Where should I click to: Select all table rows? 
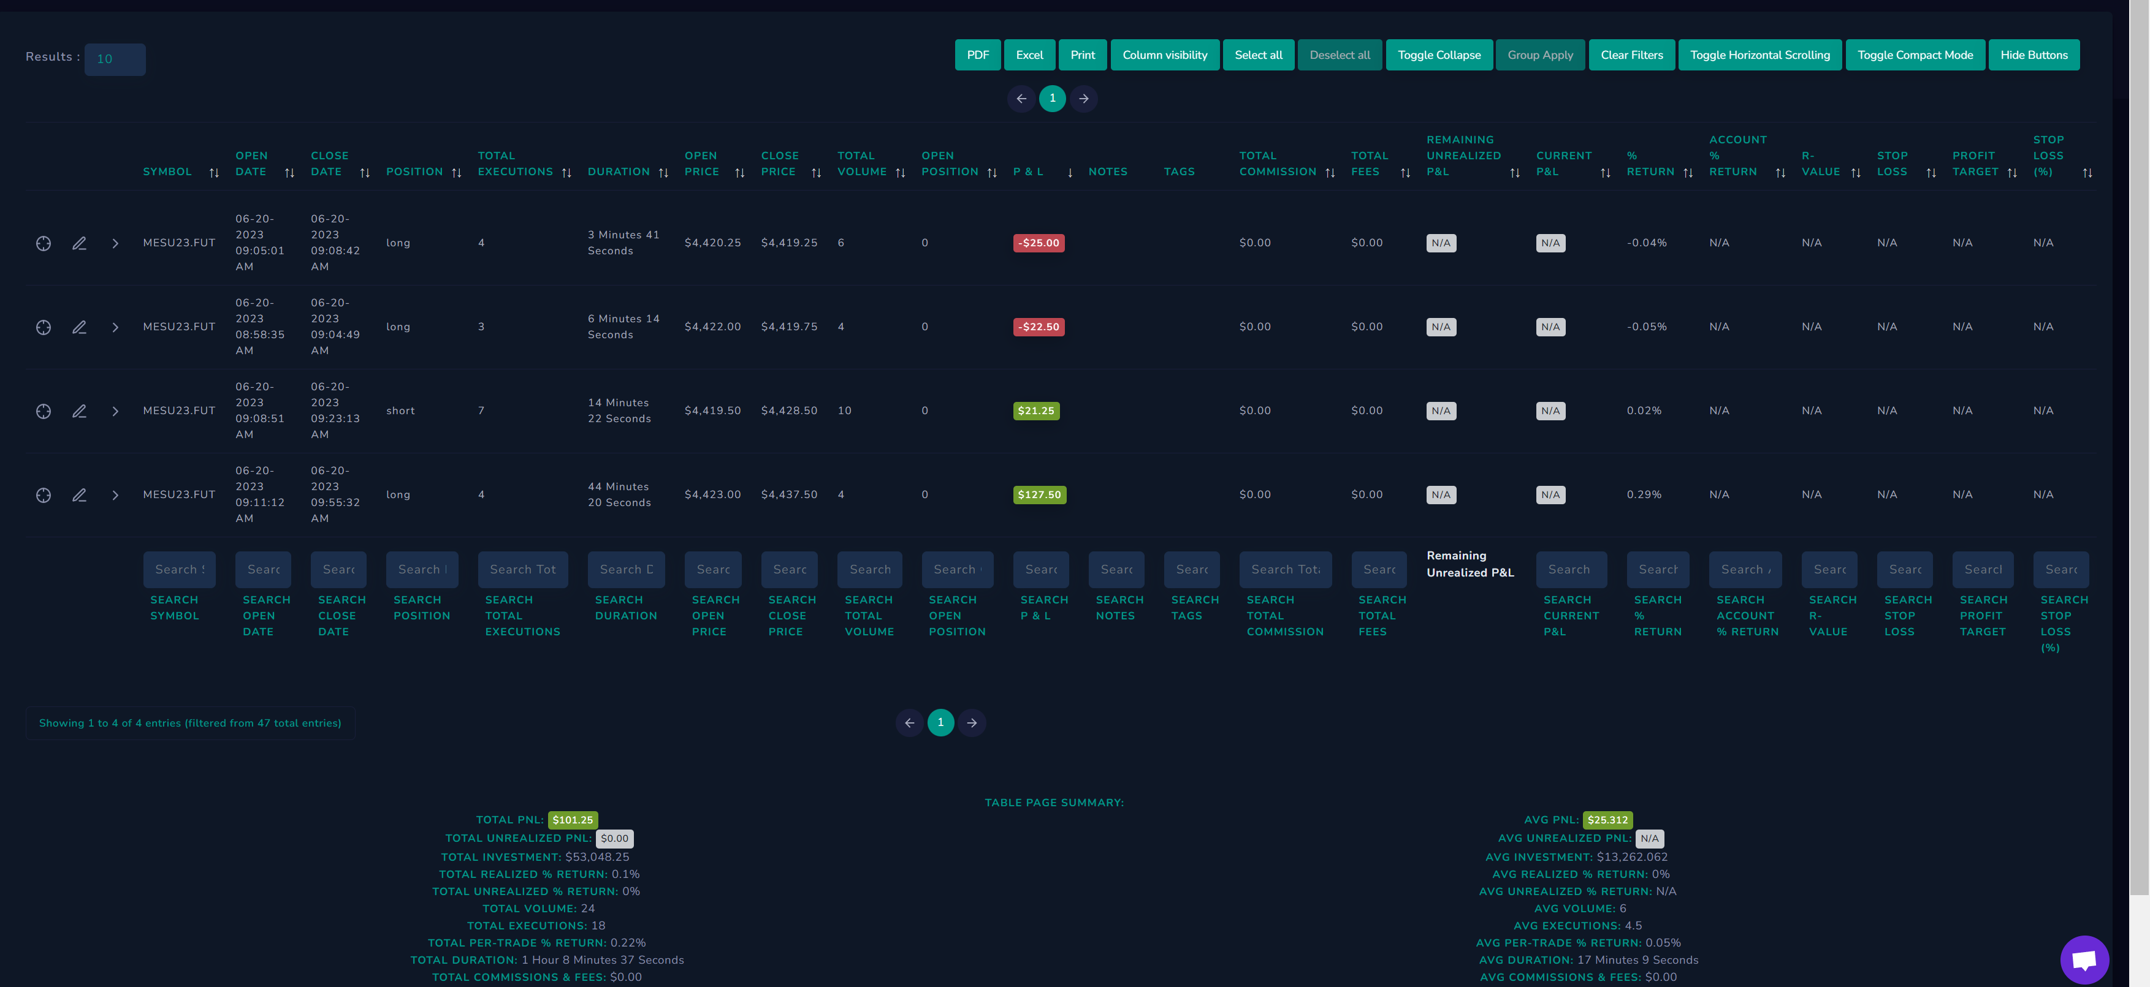(1258, 55)
